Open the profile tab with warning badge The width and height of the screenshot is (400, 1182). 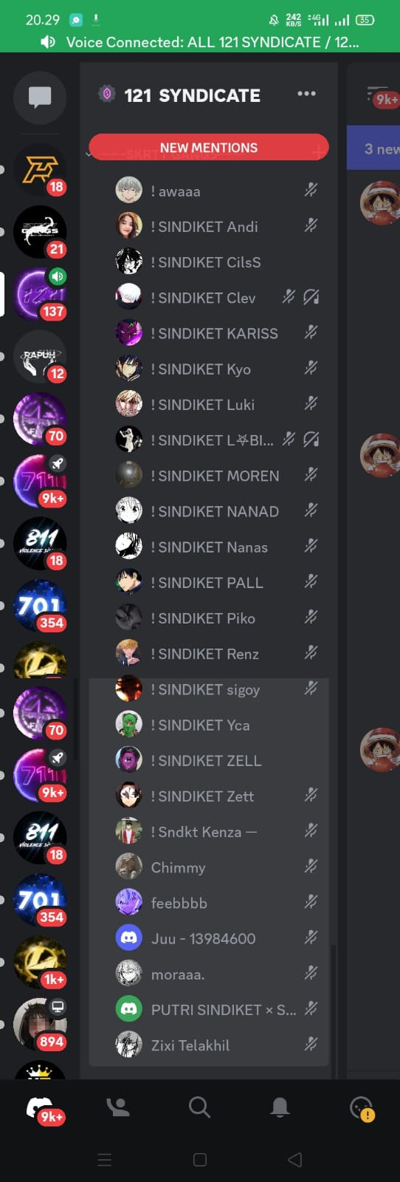362,1108
